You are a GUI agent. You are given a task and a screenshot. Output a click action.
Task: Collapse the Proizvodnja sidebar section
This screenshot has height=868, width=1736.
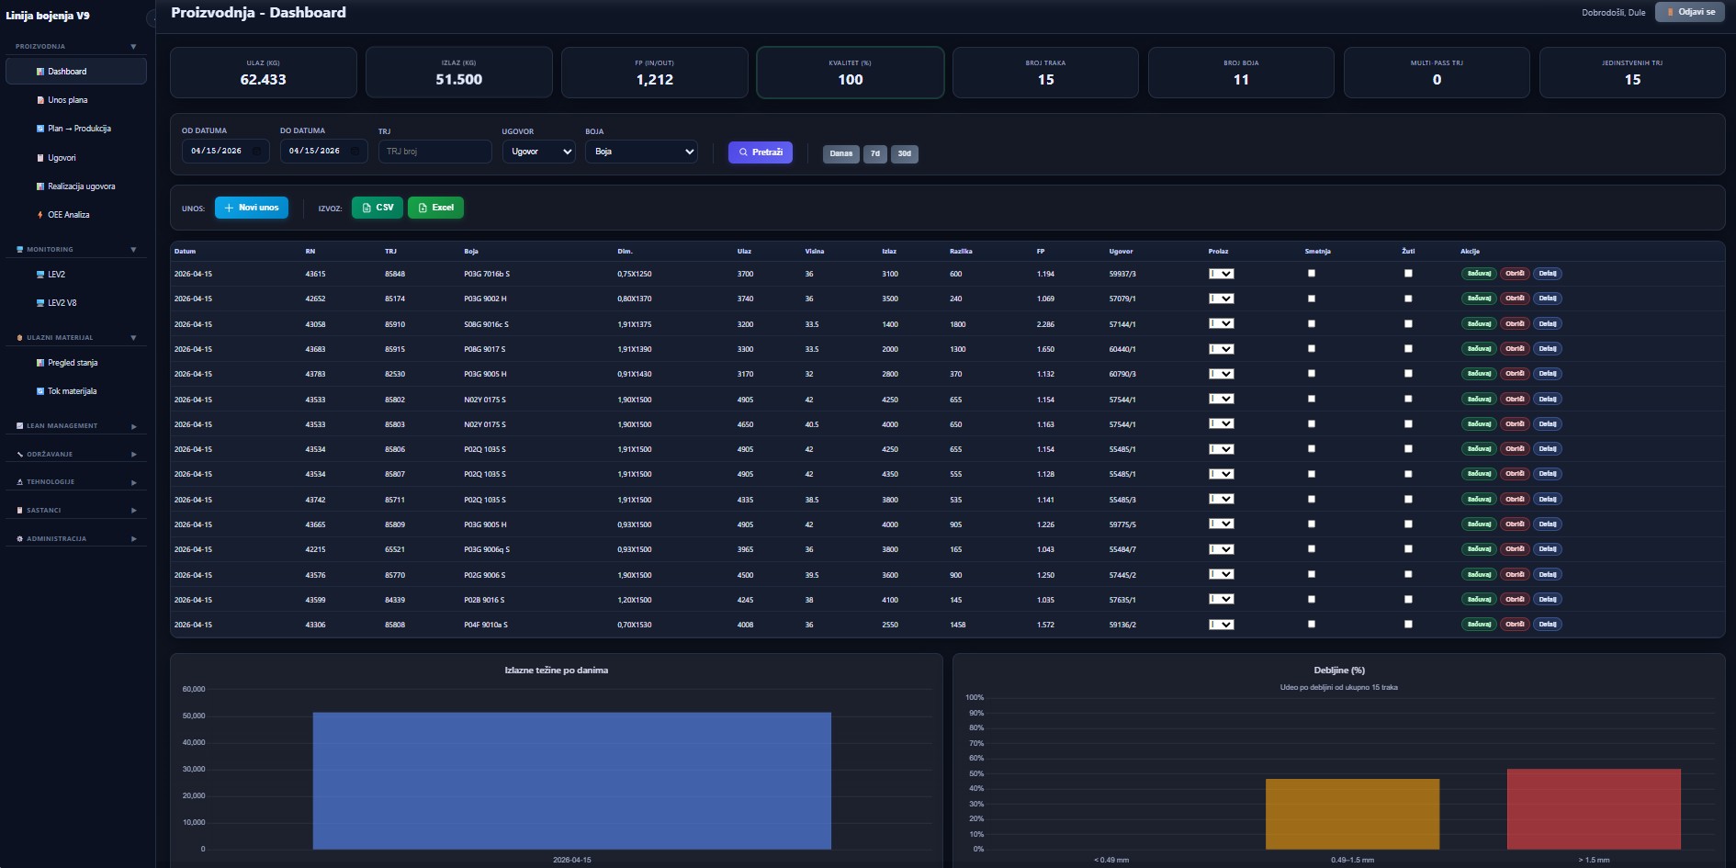click(134, 46)
